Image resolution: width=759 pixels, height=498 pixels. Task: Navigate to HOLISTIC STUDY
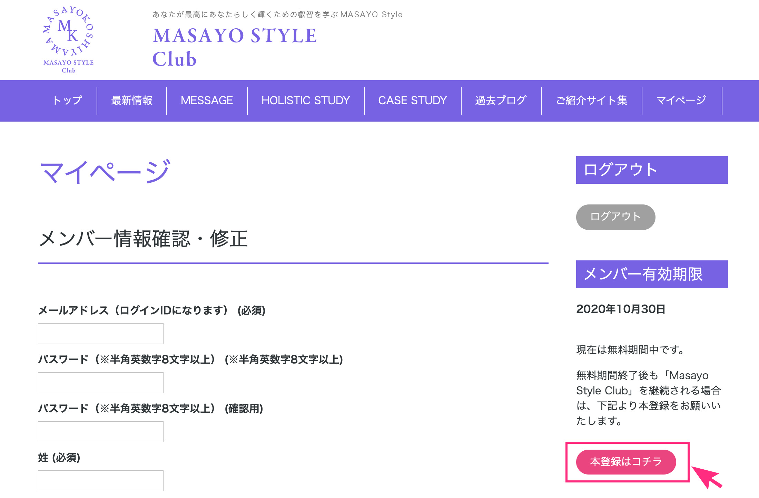(305, 100)
